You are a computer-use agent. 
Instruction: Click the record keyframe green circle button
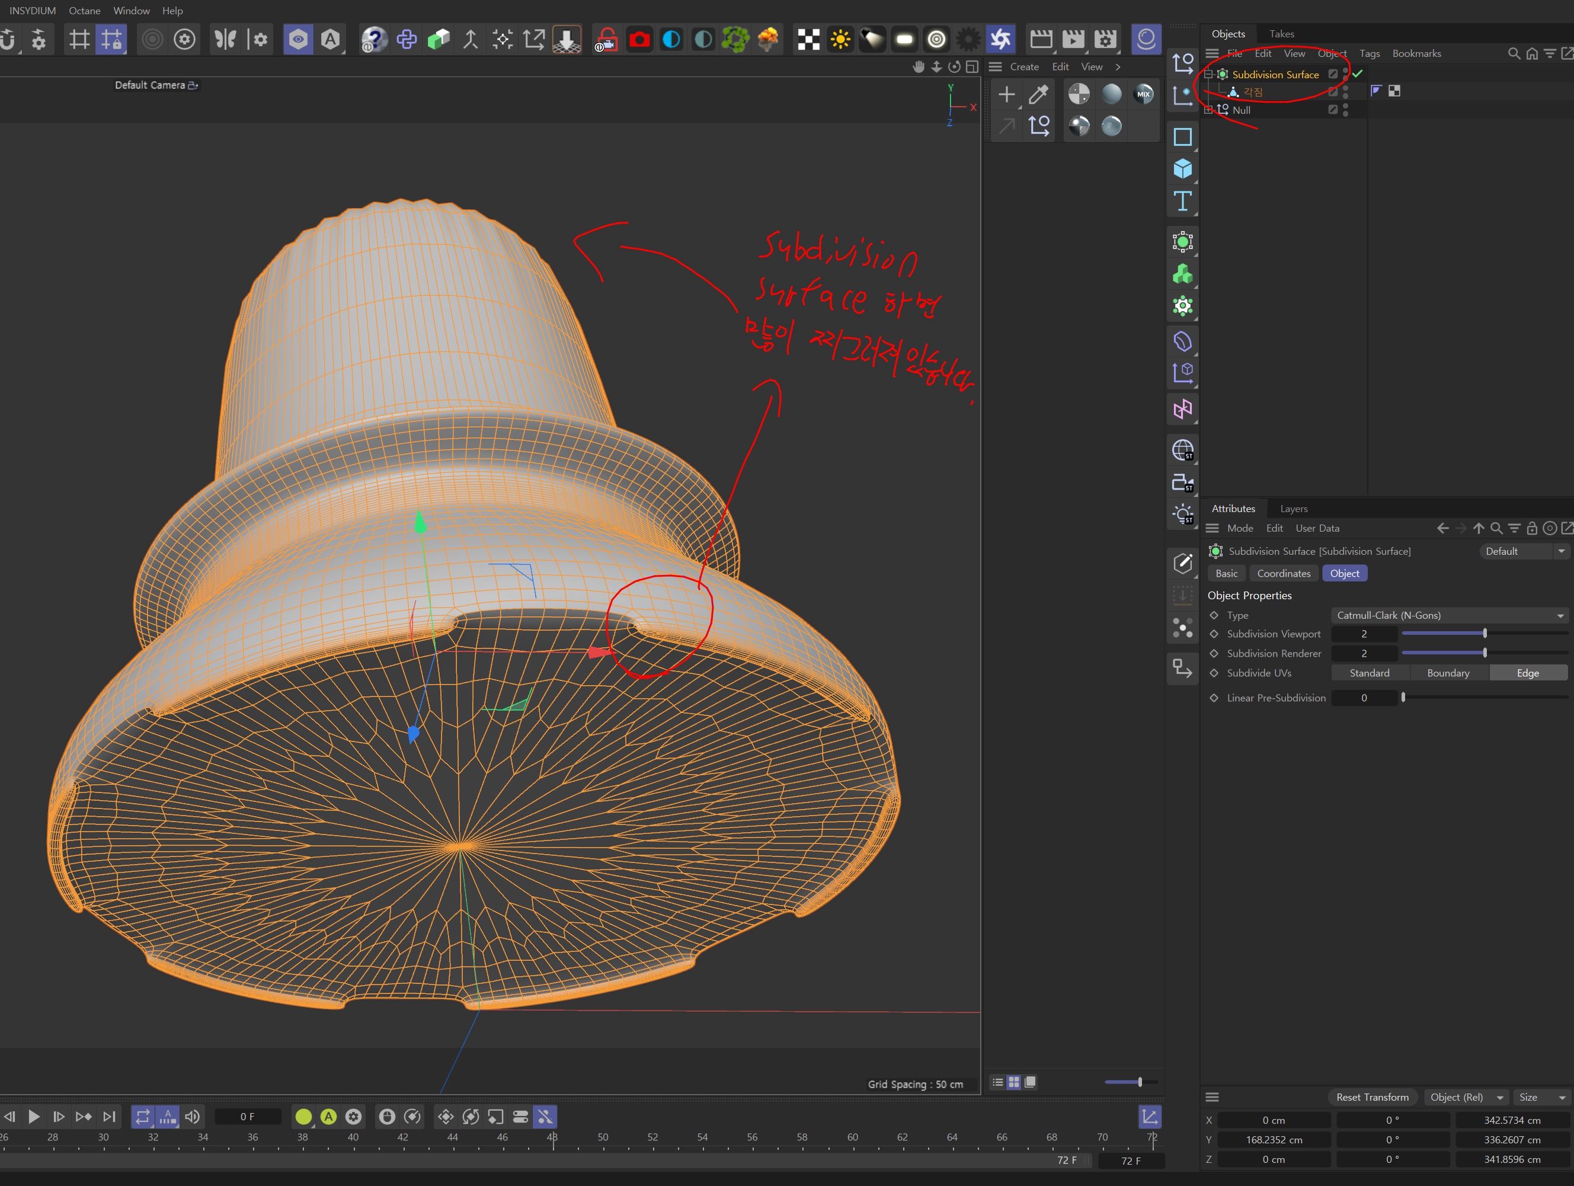(303, 1116)
